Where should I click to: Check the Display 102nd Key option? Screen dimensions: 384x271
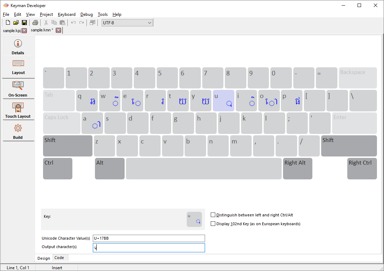213,223
